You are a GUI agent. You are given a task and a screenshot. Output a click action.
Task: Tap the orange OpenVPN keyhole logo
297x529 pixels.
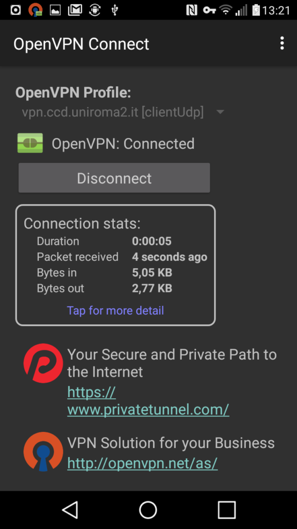coord(43,452)
